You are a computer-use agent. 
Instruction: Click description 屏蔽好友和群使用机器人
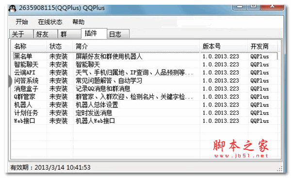pyautogui.click(x=109, y=57)
